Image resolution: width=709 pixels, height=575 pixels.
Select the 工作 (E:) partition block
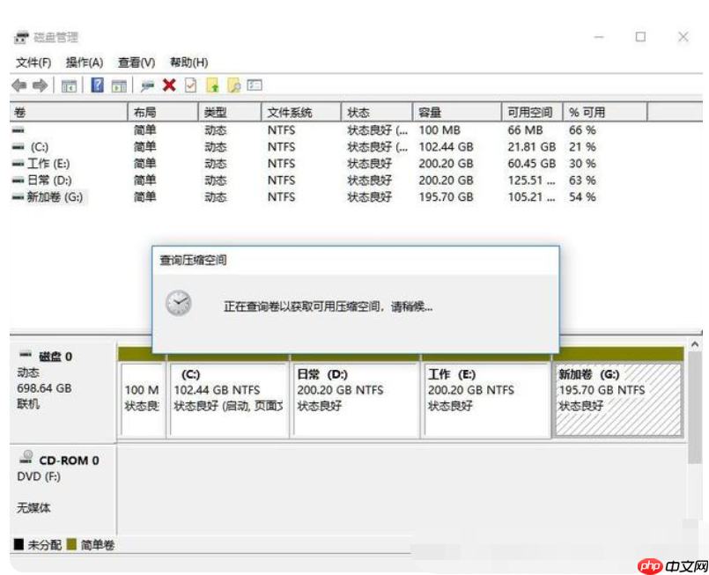pyautogui.click(x=486, y=400)
